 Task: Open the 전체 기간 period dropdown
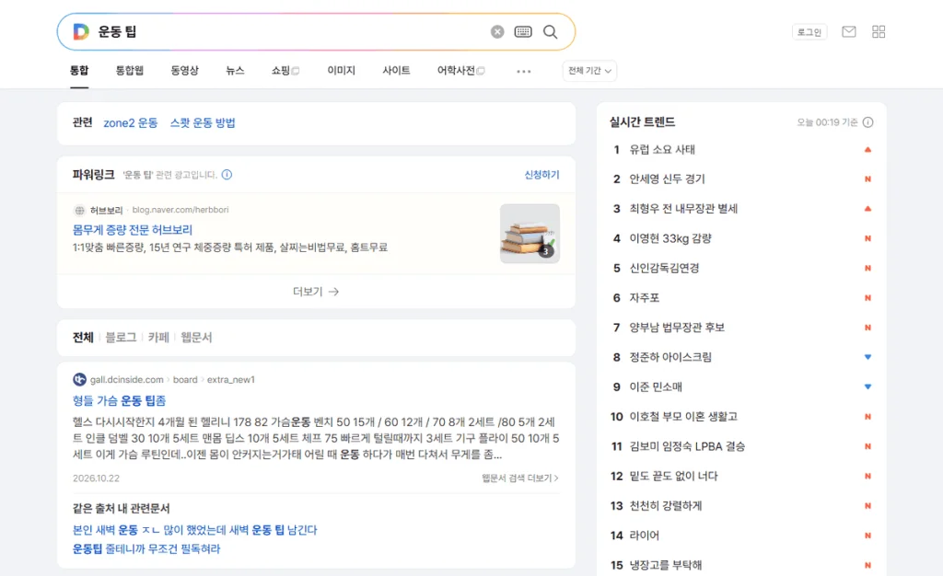590,71
